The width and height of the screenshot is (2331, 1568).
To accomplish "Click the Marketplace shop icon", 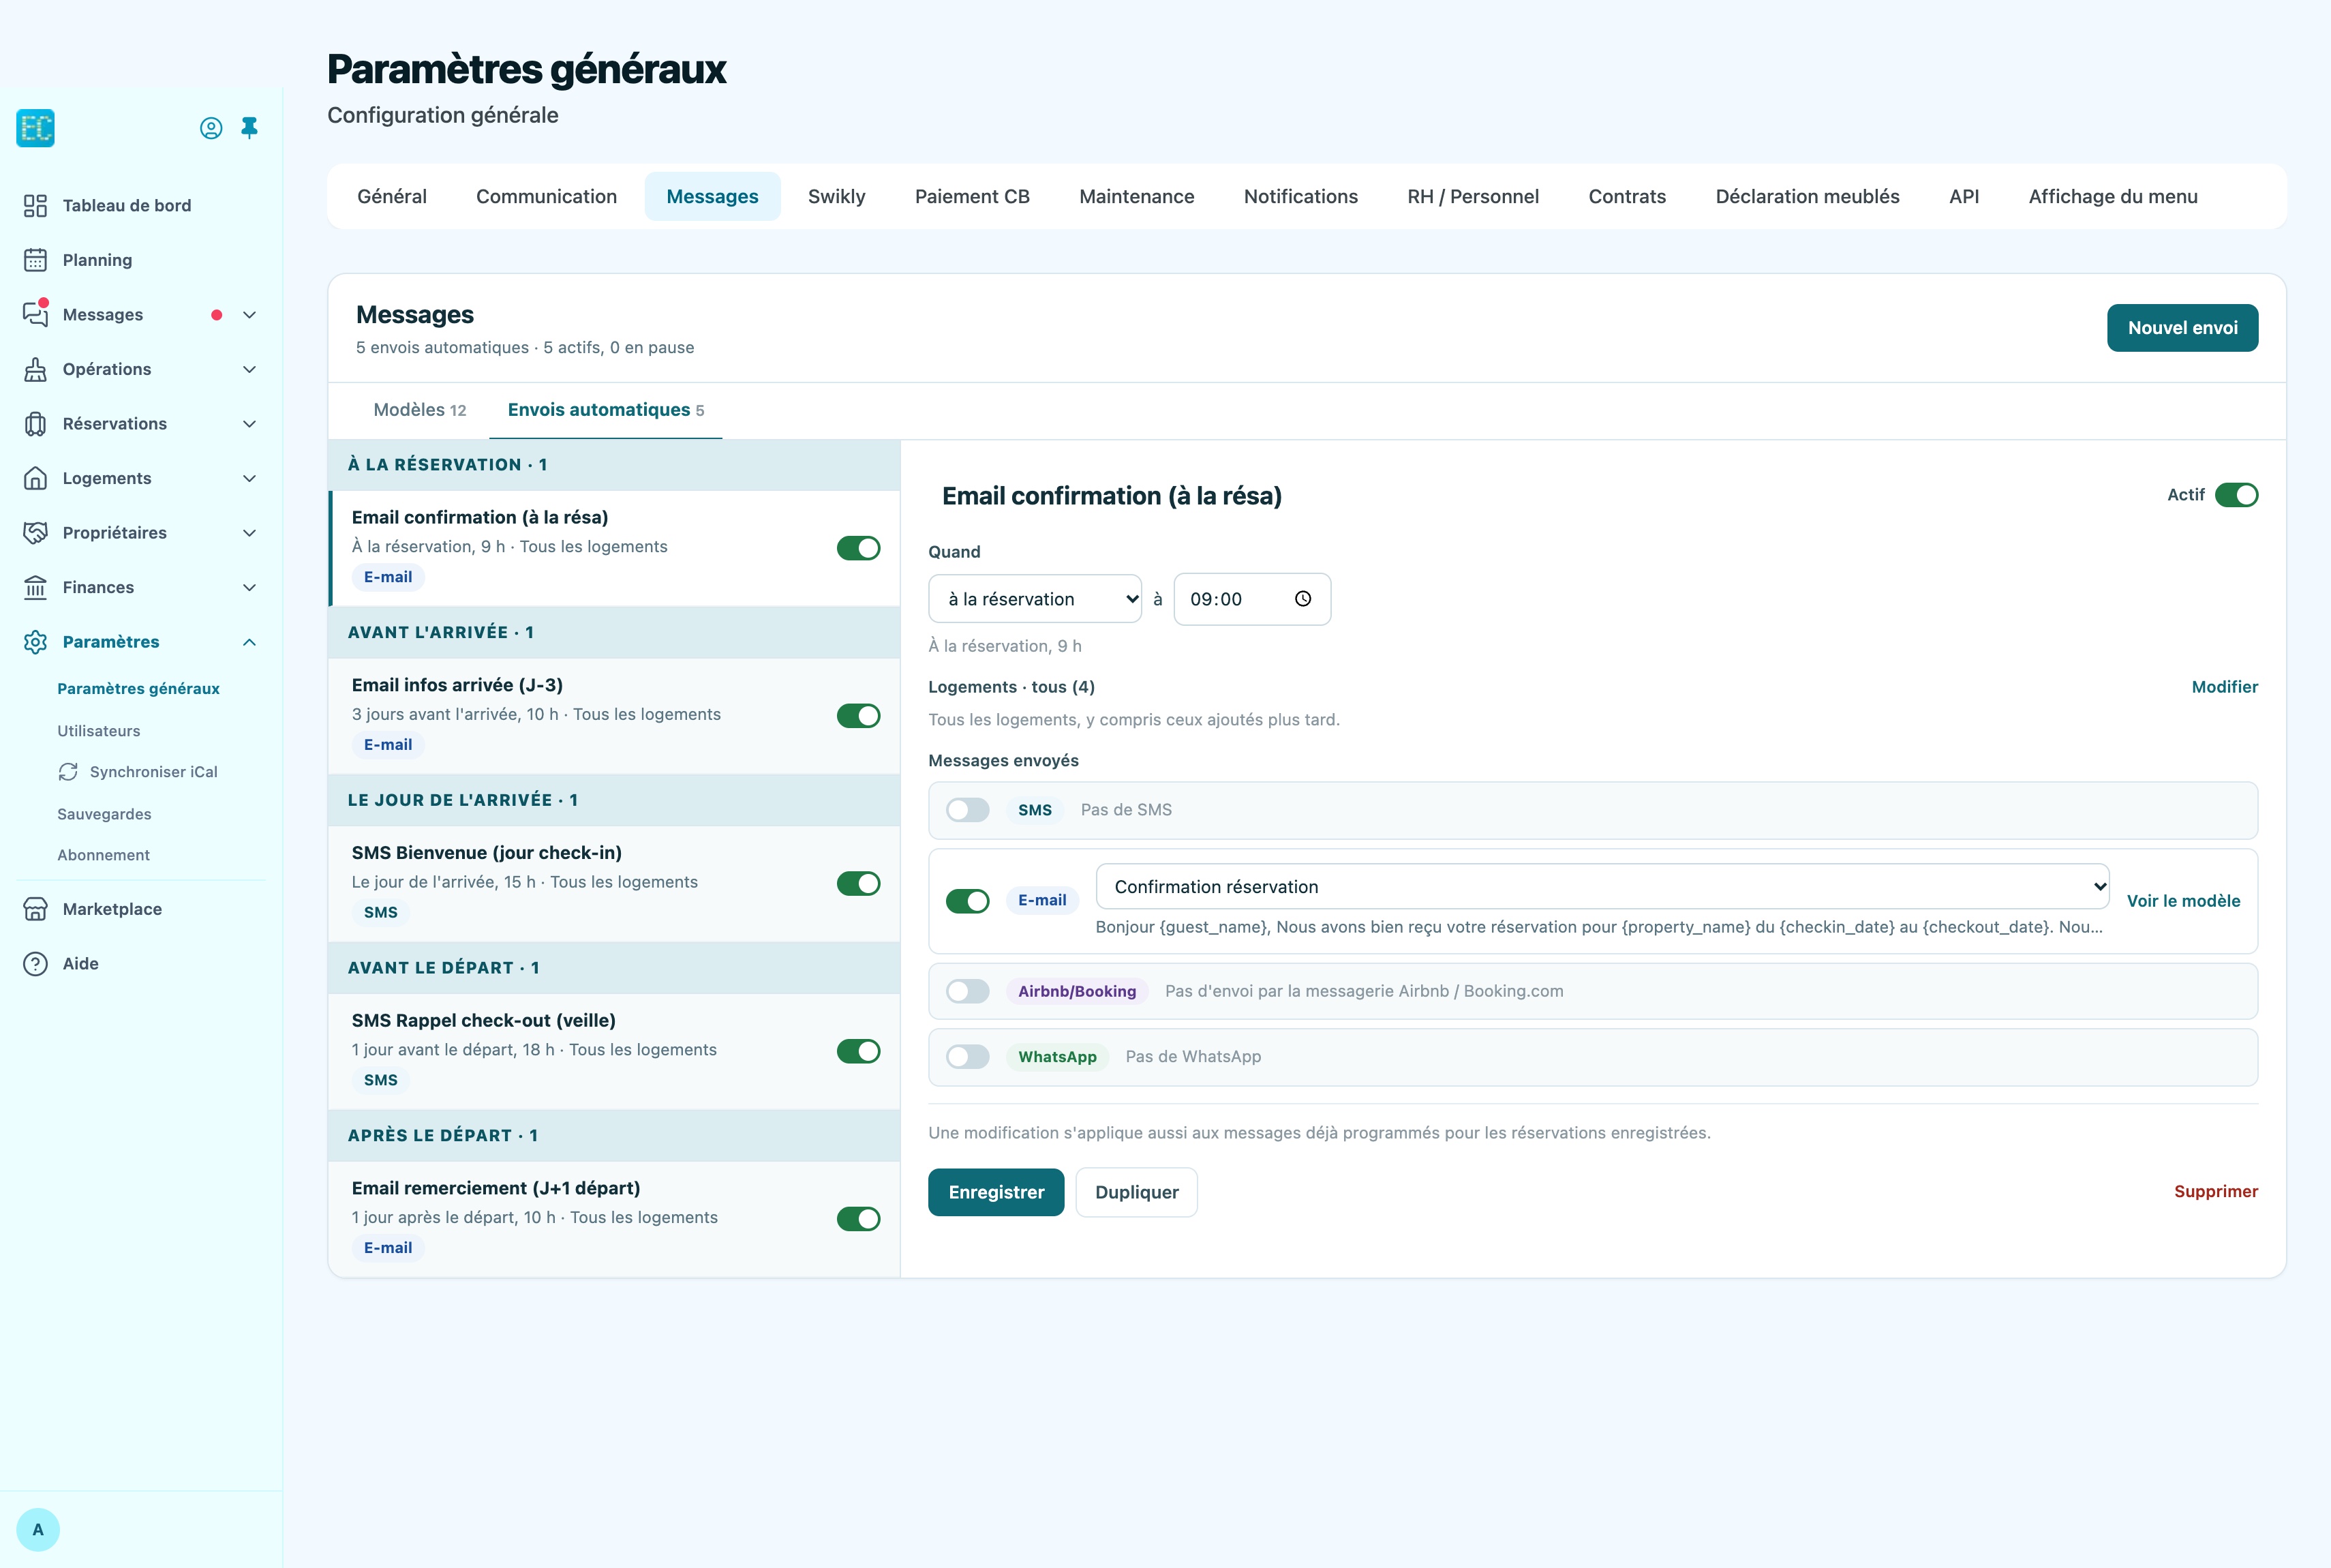I will click(x=35, y=909).
